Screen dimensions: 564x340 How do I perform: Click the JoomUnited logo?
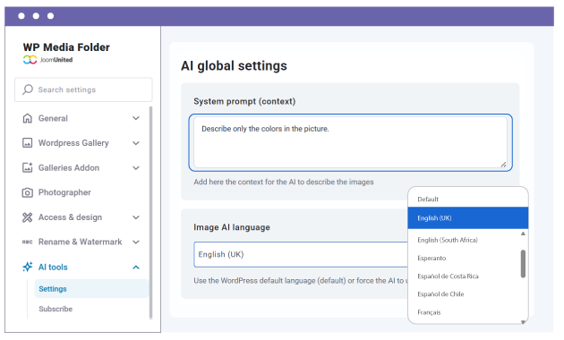click(x=47, y=60)
